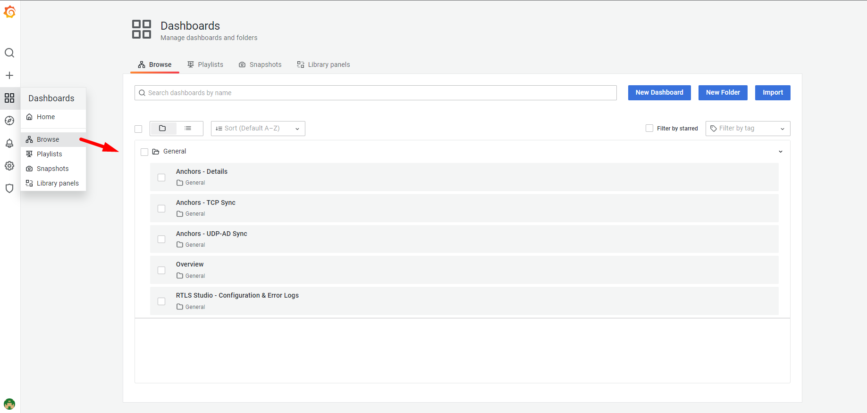This screenshot has width=867, height=413.
Task: Select Playlists in the Dashboards flyout menu
Action: click(x=53, y=154)
